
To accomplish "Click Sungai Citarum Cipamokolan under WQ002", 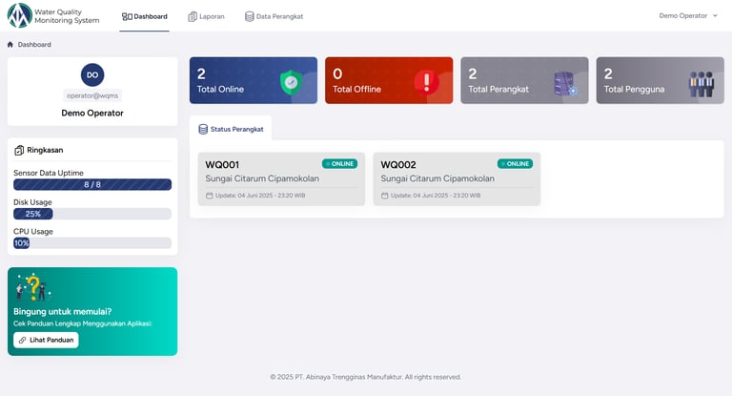I will (x=437, y=178).
